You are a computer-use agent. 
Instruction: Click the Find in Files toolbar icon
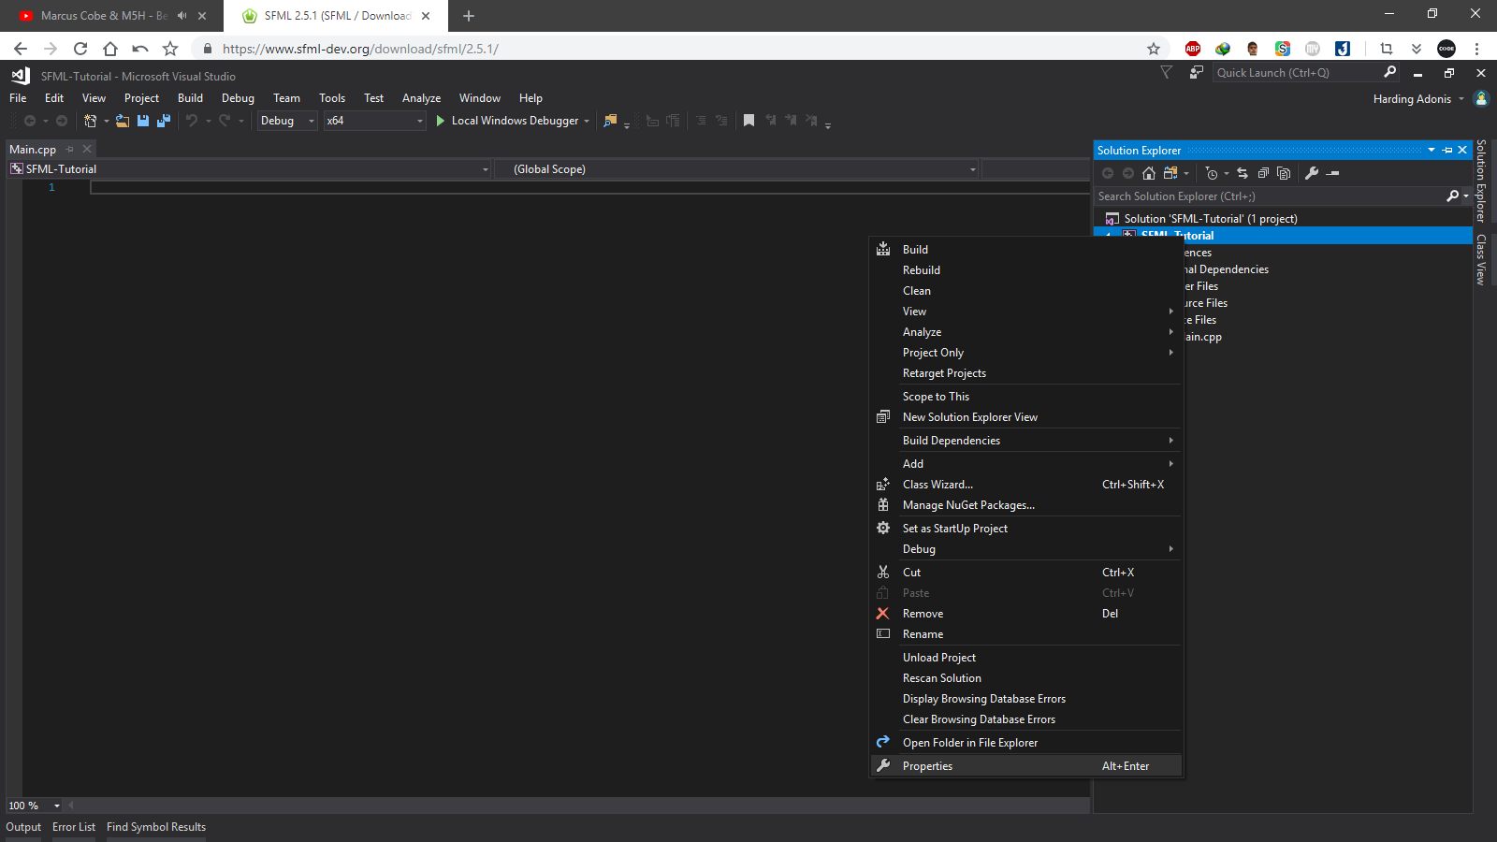click(x=610, y=121)
